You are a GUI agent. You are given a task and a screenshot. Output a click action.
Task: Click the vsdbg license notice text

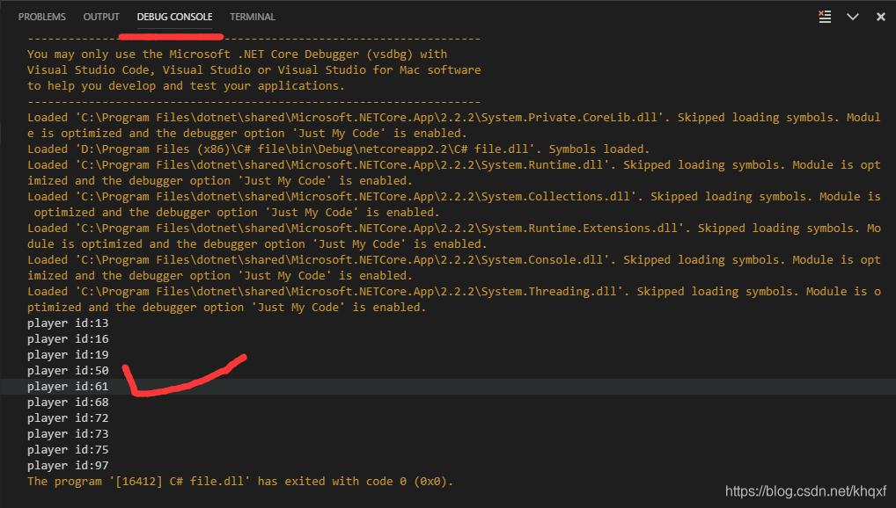[x=253, y=70]
